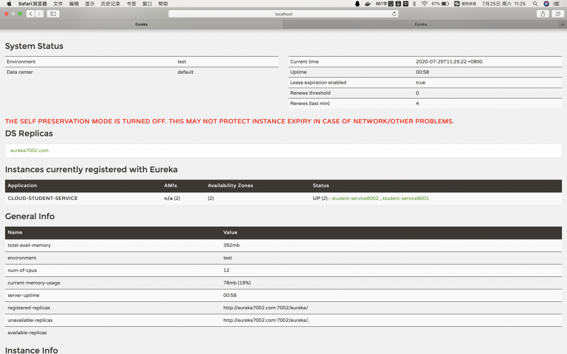Screen dimensions: 567x354
Task: Click the Safari back navigation arrow
Action: [x=29, y=14]
